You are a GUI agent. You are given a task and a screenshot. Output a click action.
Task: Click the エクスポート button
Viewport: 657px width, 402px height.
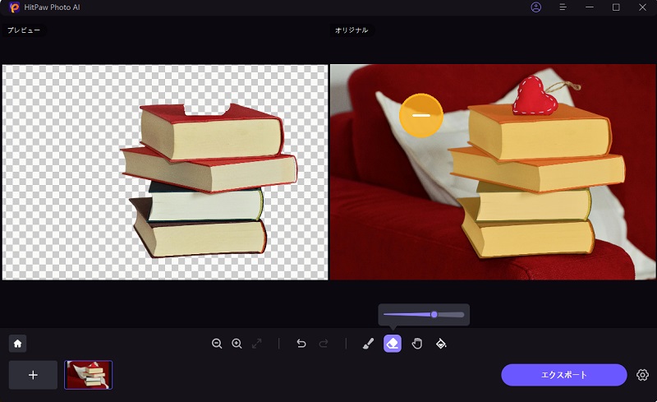coord(563,375)
